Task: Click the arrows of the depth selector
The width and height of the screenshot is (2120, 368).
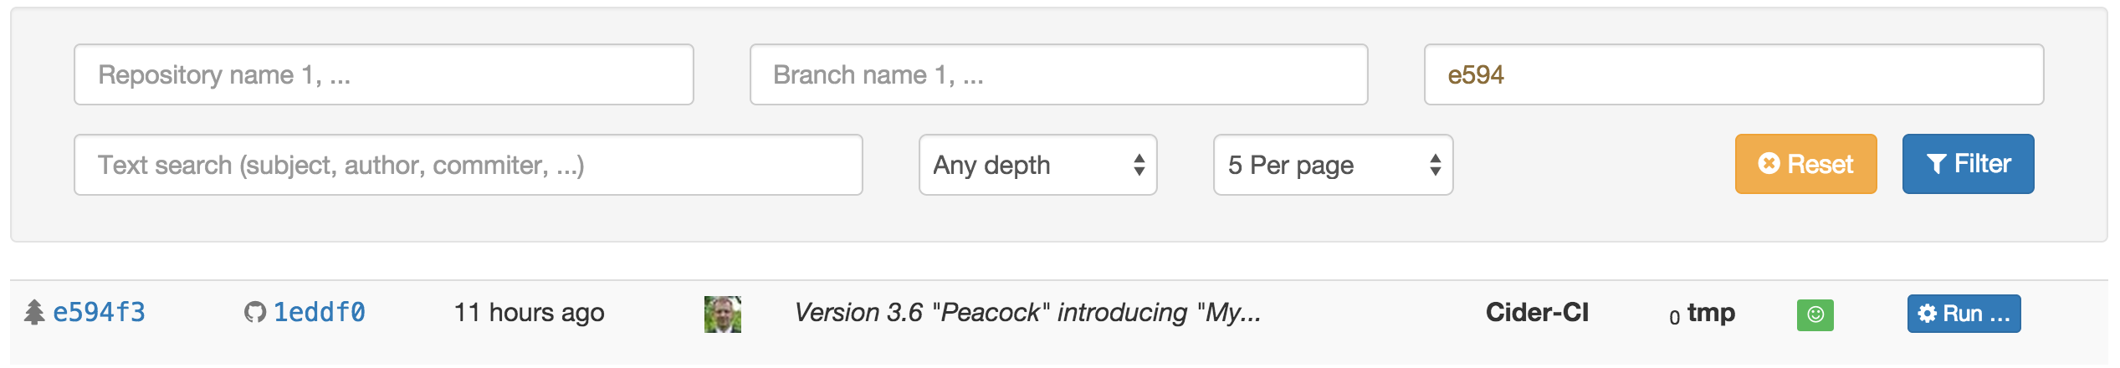Action: tap(1139, 165)
